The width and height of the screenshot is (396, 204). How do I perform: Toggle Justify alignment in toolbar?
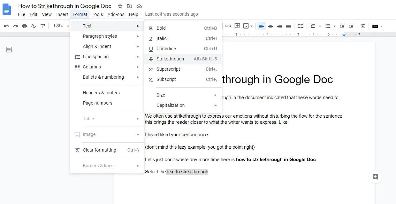tap(288, 26)
